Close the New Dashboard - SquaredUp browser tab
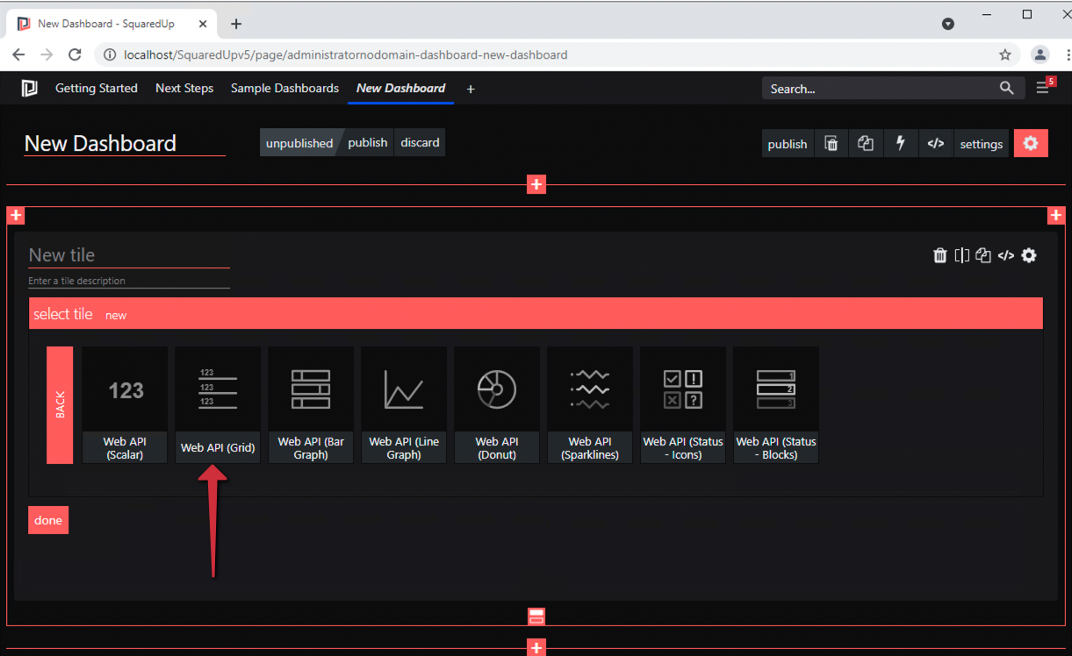This screenshot has width=1072, height=656. click(203, 24)
